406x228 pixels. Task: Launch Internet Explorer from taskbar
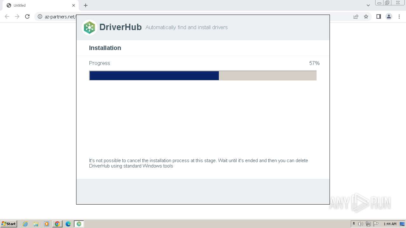click(25, 224)
